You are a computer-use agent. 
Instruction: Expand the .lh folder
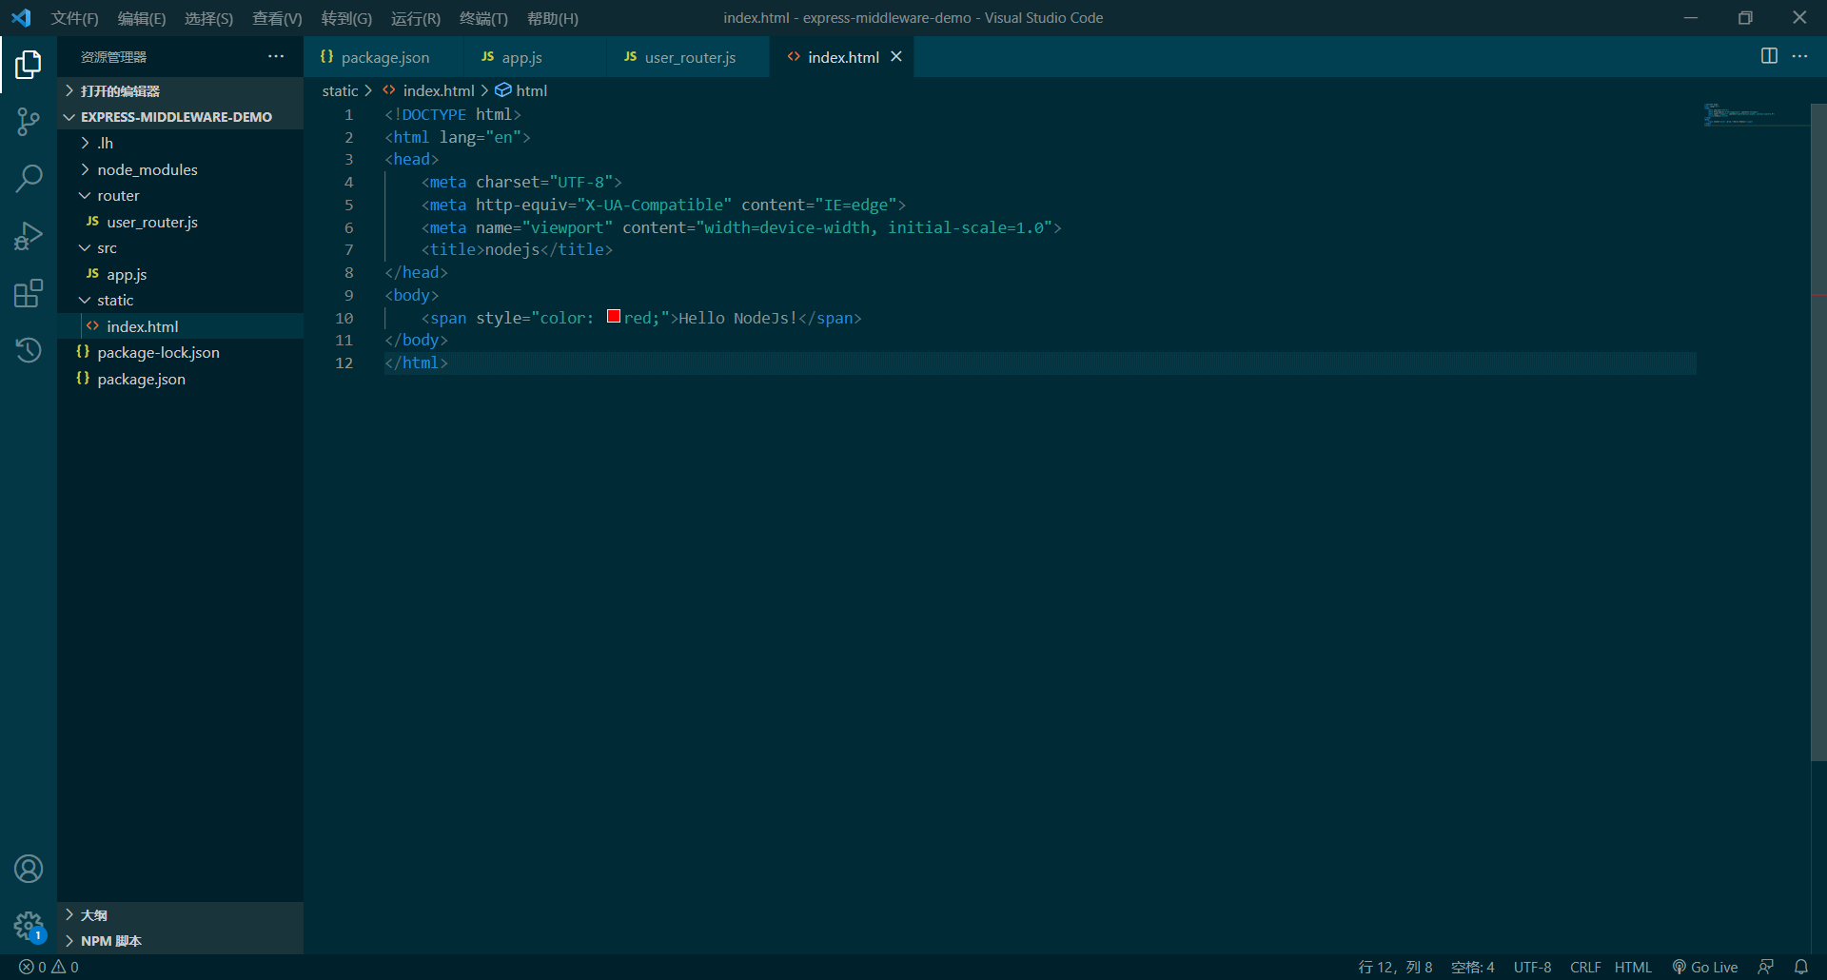(x=181, y=143)
